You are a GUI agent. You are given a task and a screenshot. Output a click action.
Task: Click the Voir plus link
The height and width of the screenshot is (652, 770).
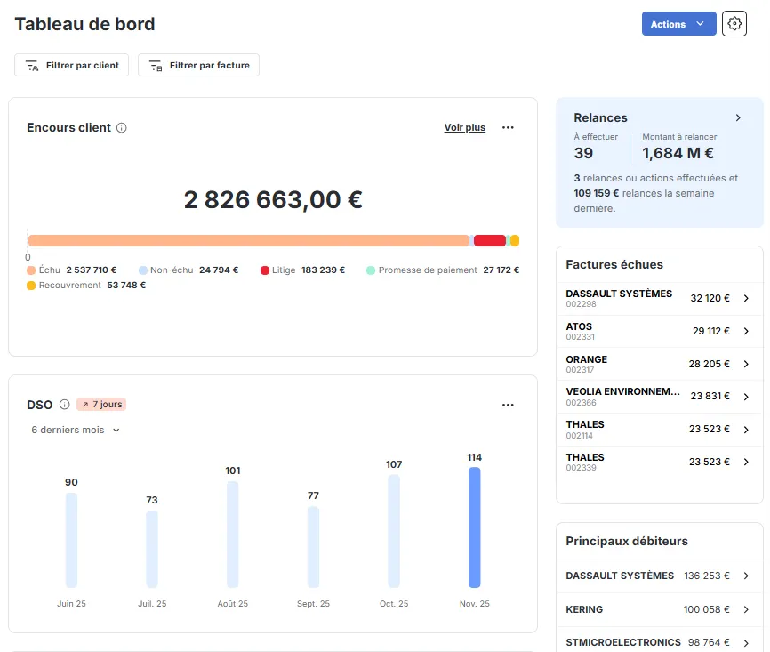[464, 127]
